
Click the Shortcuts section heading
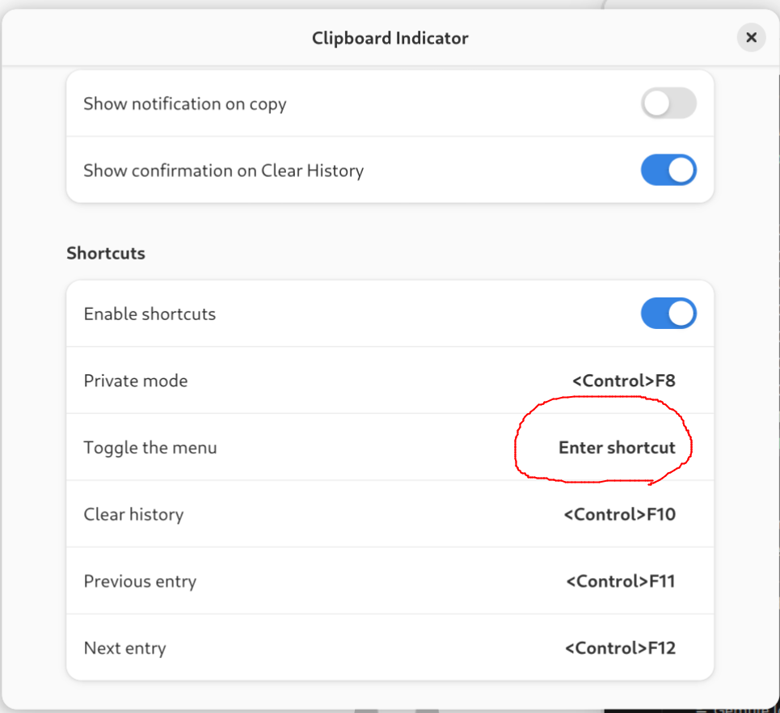pyautogui.click(x=106, y=253)
